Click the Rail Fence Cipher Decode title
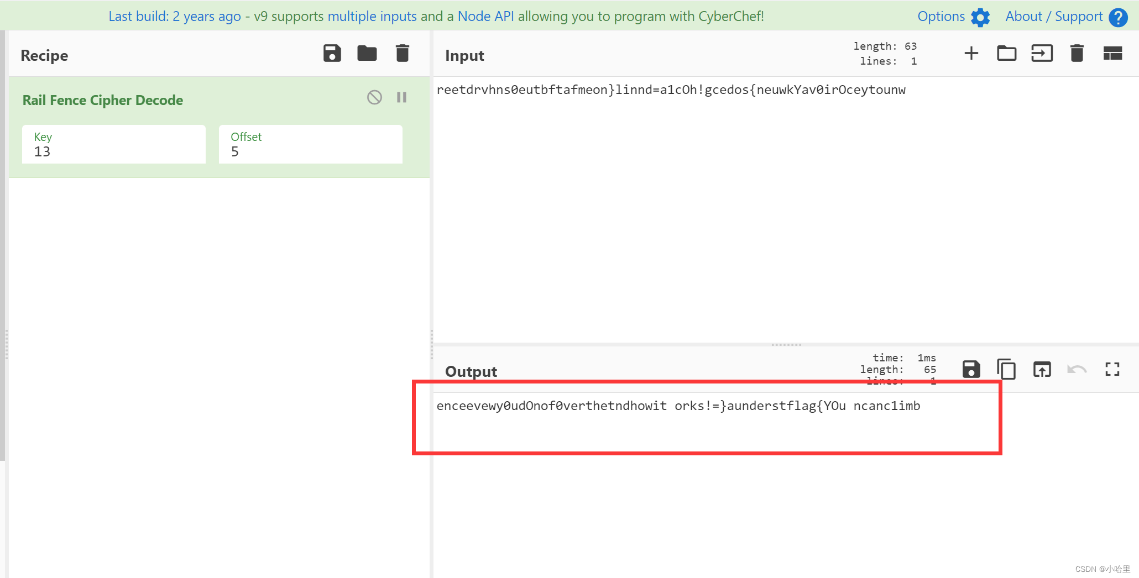Screen dimensions: 1139x578 (x=103, y=100)
